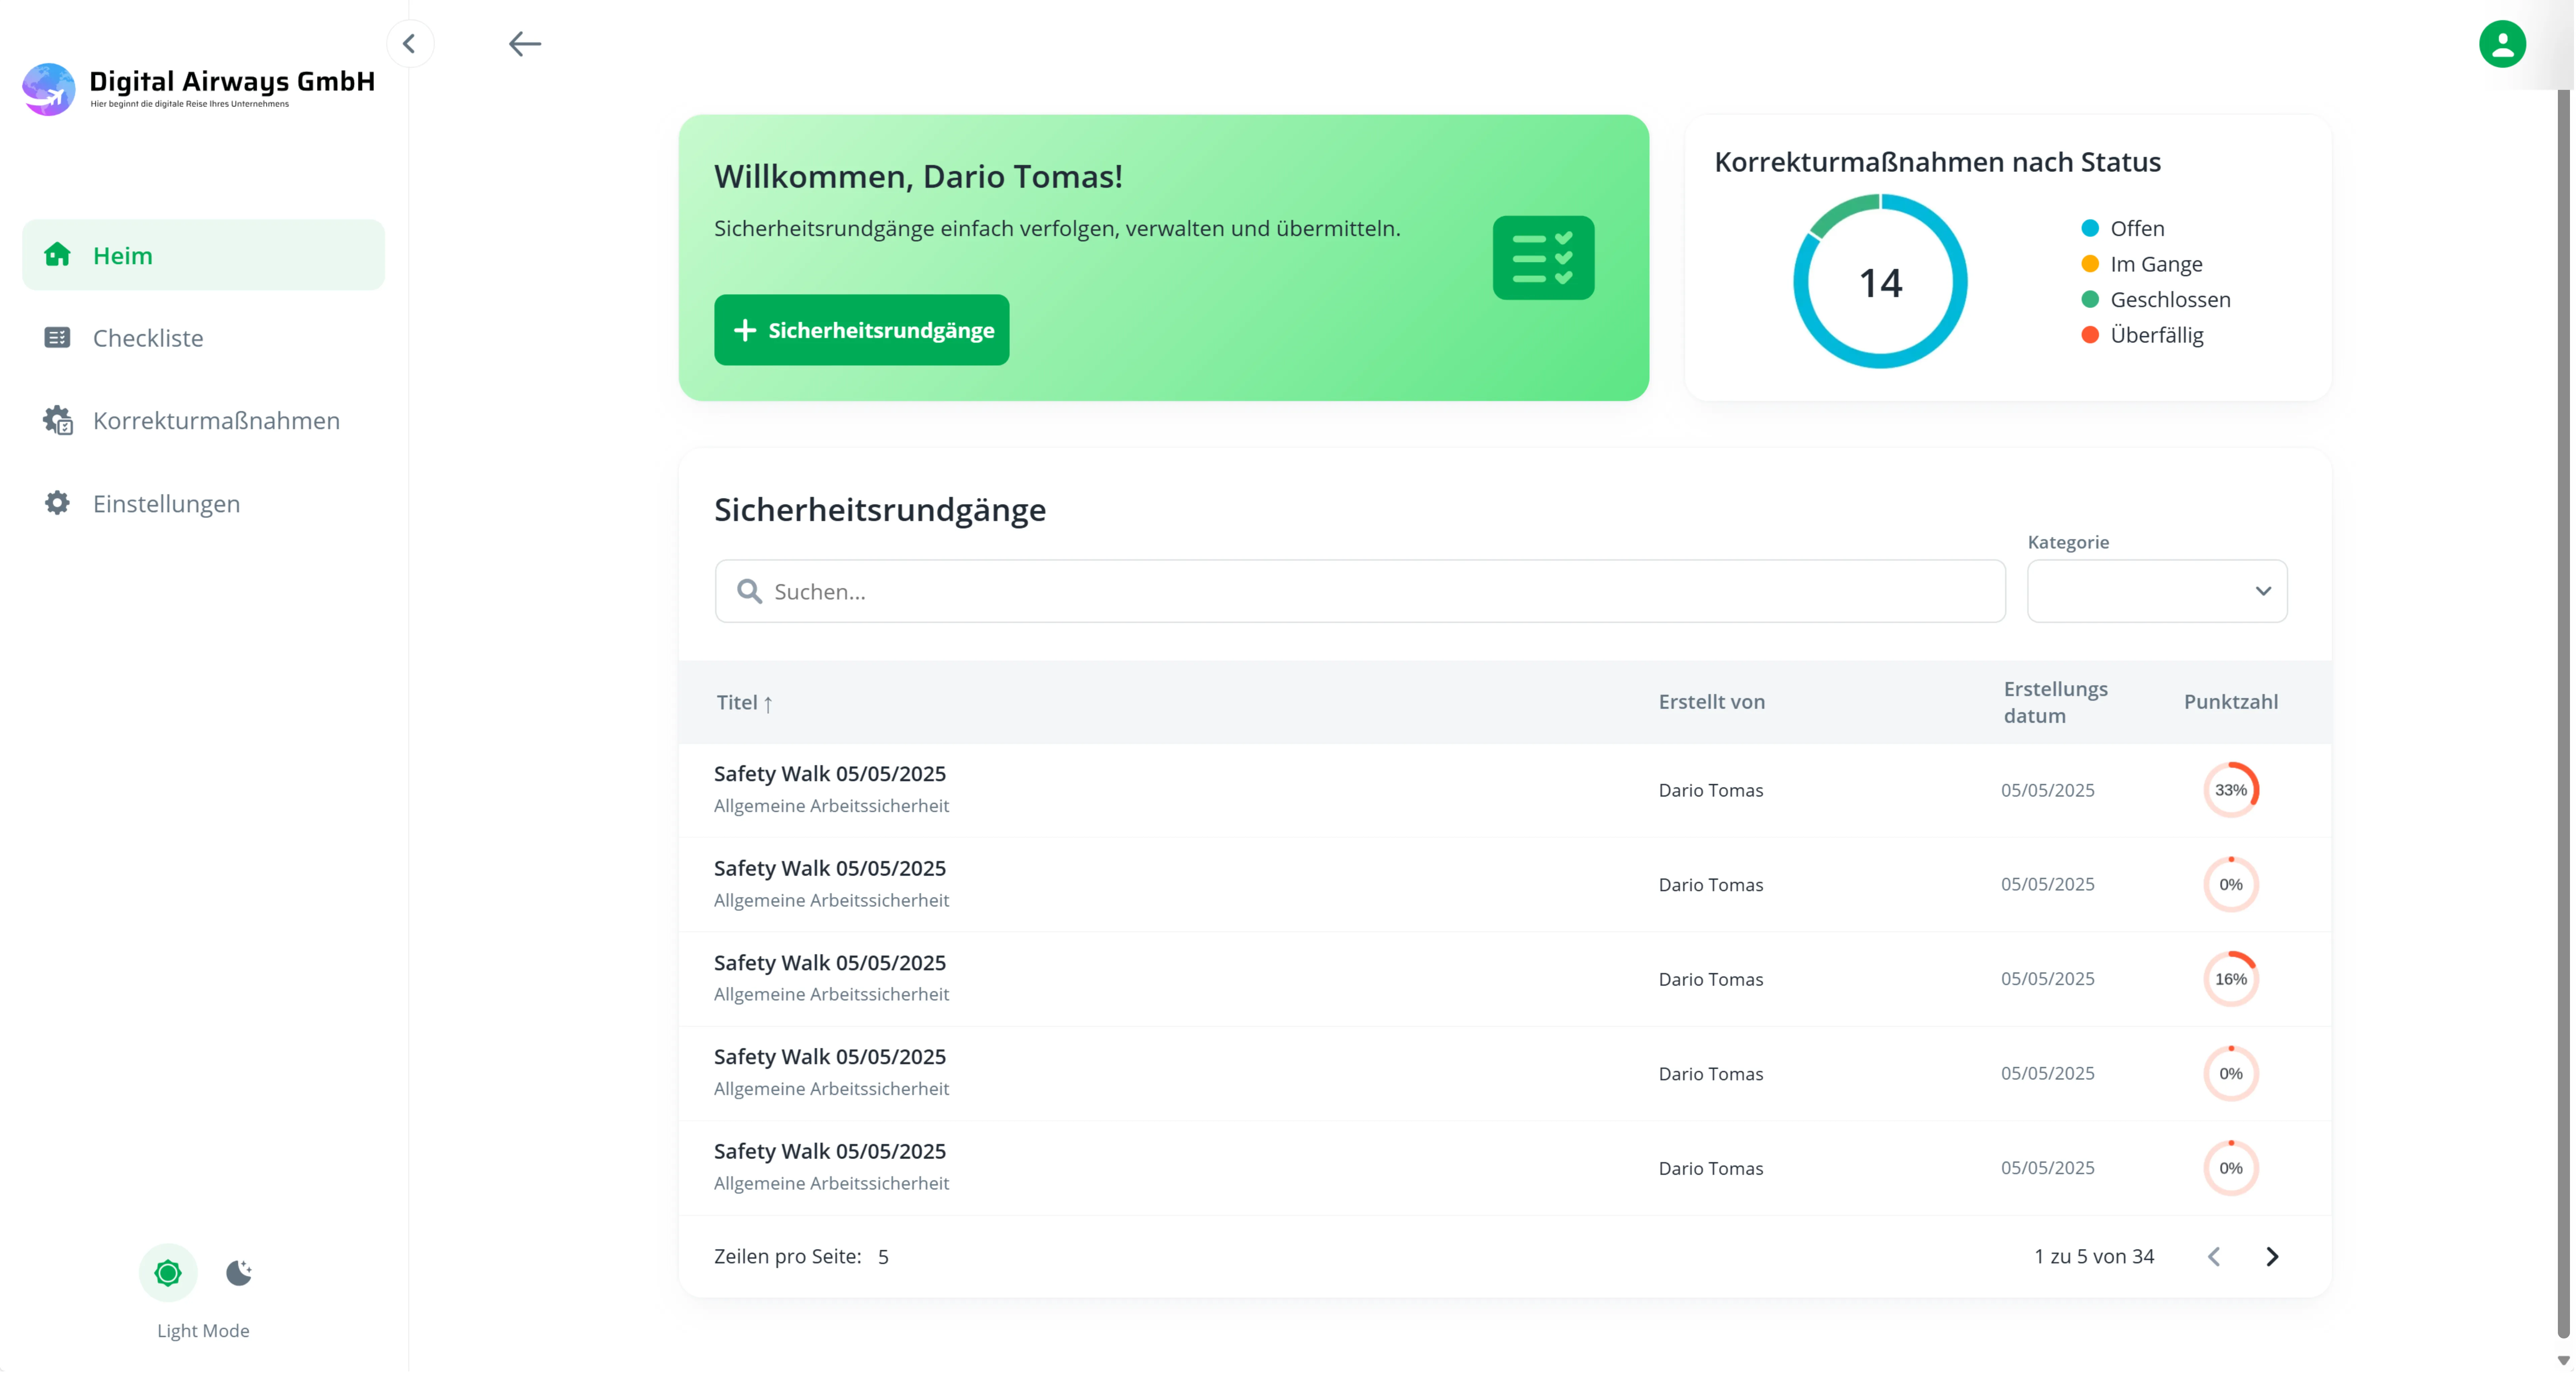Open the Korrekturmaßnahmen menu item
Screen dimensions: 2576x1374
pos(203,421)
